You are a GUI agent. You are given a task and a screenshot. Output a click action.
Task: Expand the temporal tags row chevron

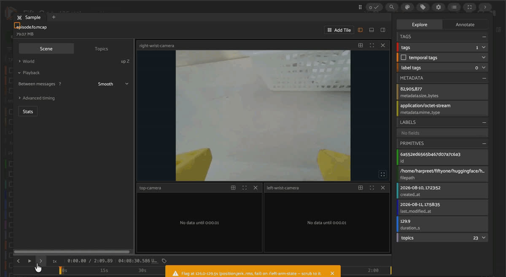point(484,58)
